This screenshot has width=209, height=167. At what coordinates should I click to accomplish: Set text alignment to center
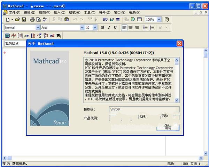click(x=130, y=28)
